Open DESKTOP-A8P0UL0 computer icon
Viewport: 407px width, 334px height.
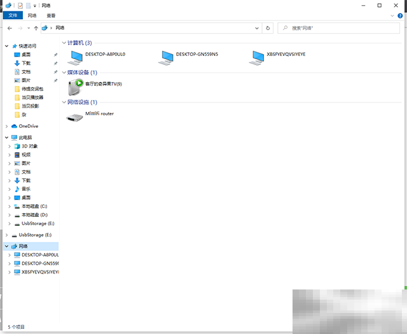[x=76, y=57]
